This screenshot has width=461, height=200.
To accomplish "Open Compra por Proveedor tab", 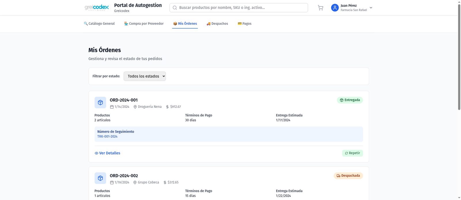I will pyautogui.click(x=144, y=24).
